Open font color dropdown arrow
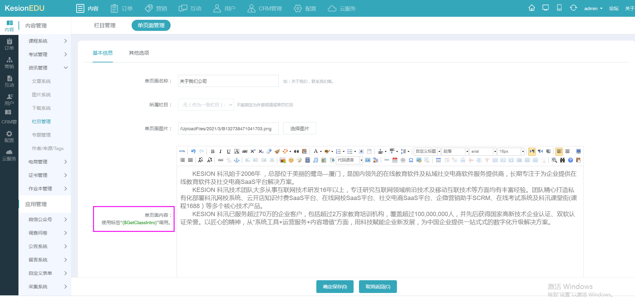Screen dimensions: 635x297 coord(321,151)
